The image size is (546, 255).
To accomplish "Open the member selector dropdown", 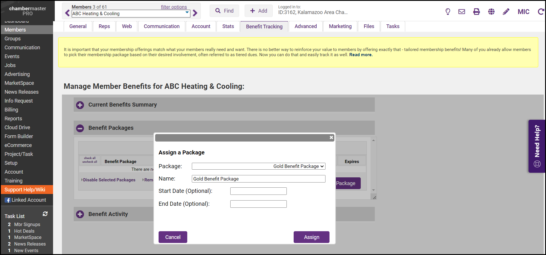I will coord(131,13).
